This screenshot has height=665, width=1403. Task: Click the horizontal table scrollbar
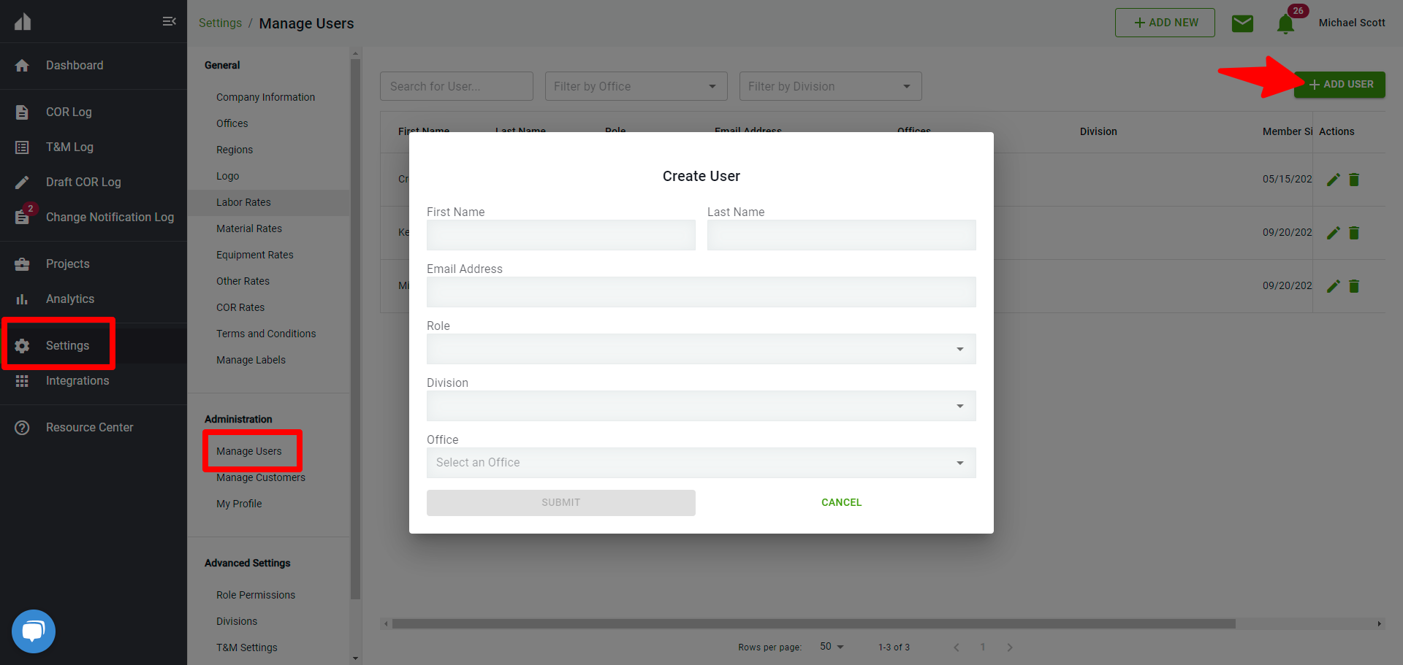click(x=813, y=624)
